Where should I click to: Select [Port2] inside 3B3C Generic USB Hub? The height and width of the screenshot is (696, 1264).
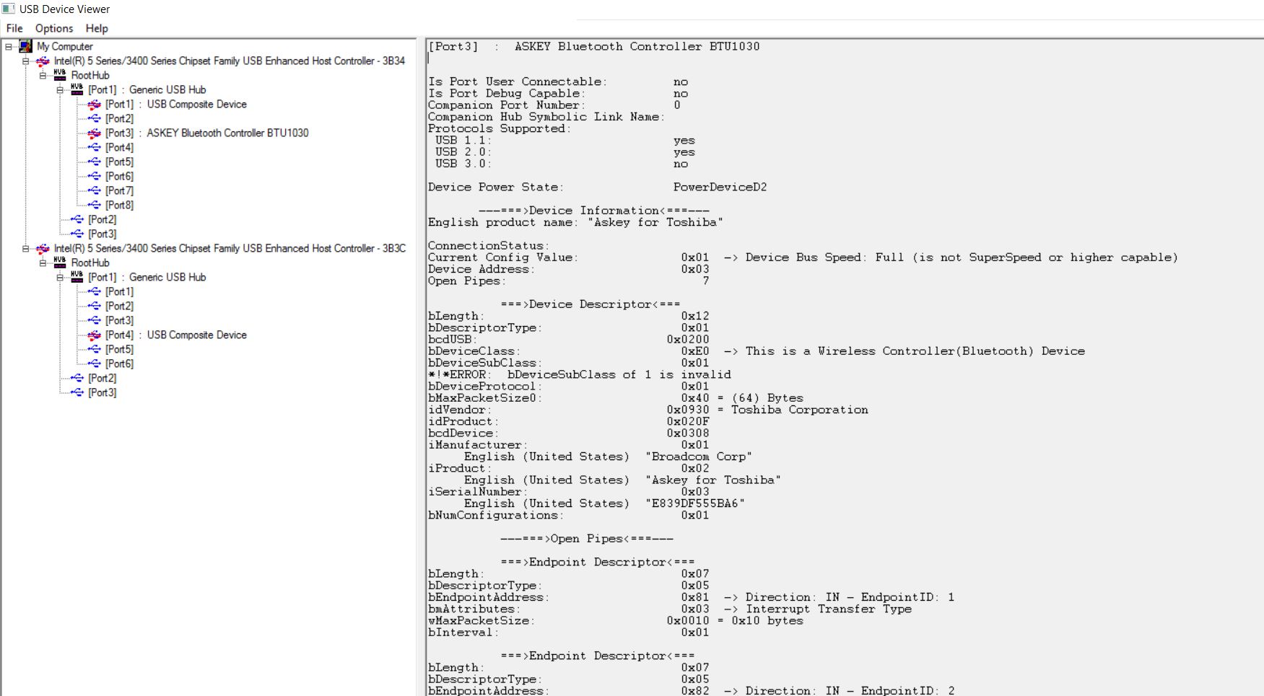click(119, 306)
